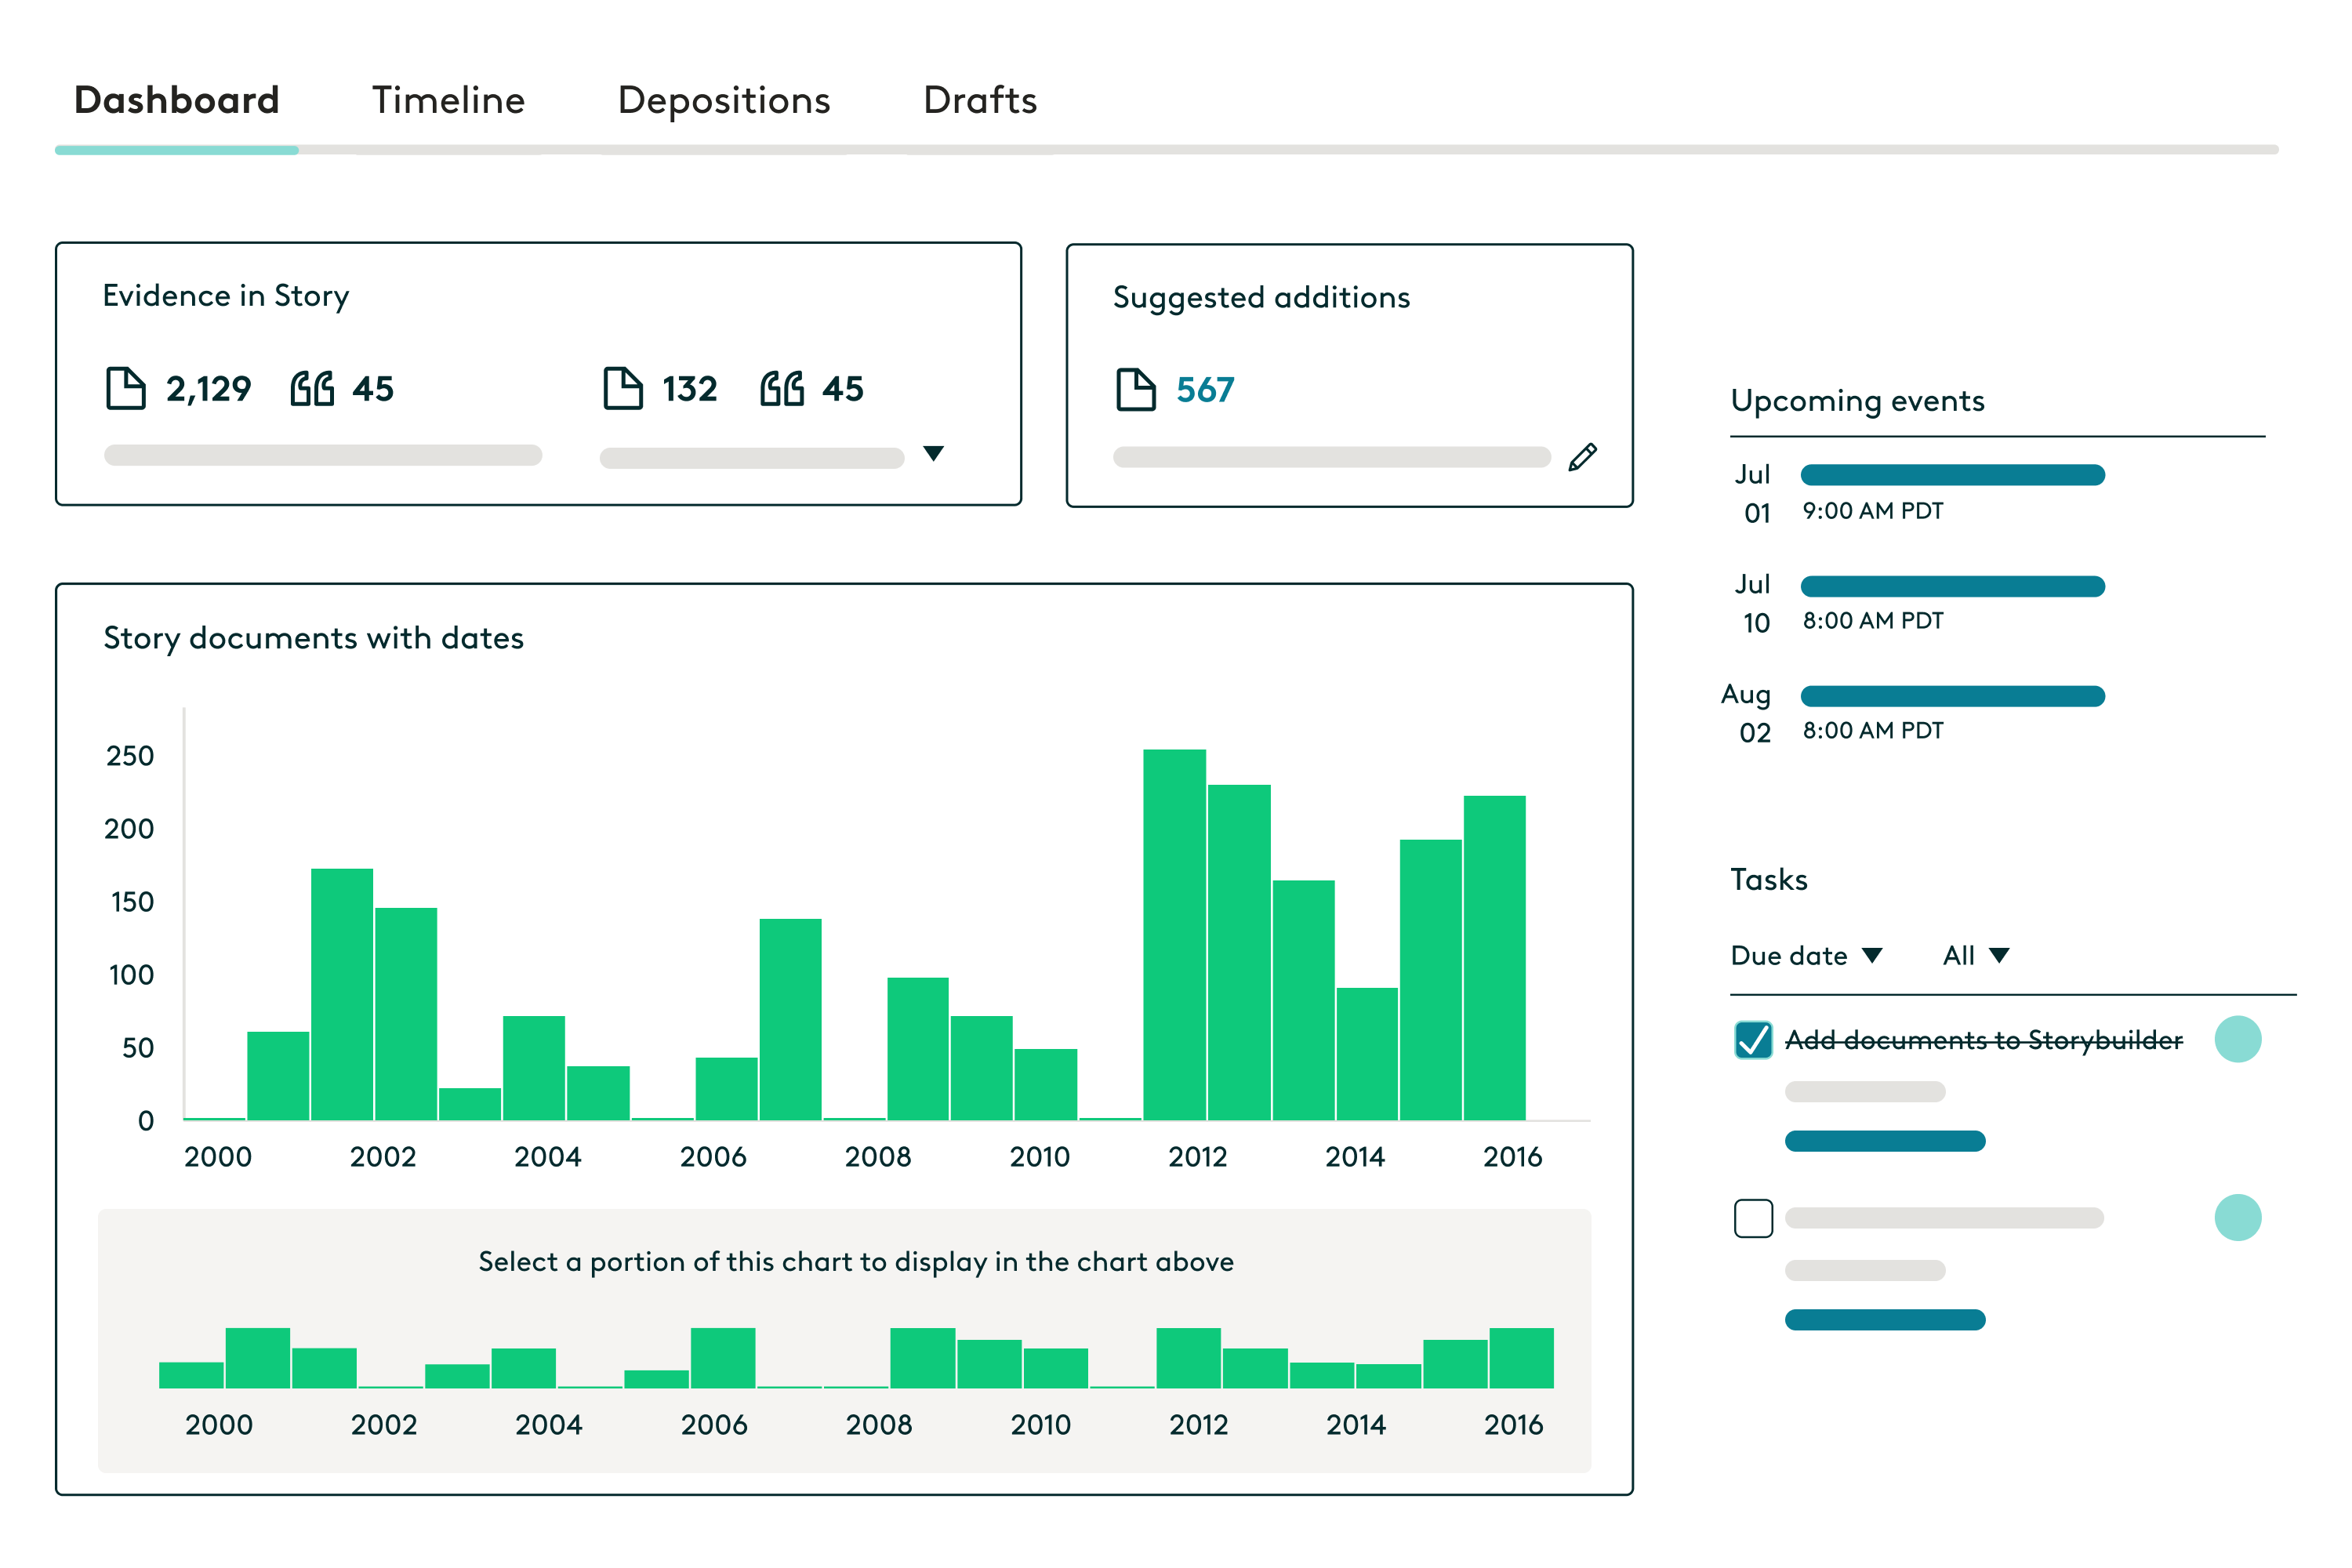
Task: Open the Depositions tab
Action: [x=724, y=100]
